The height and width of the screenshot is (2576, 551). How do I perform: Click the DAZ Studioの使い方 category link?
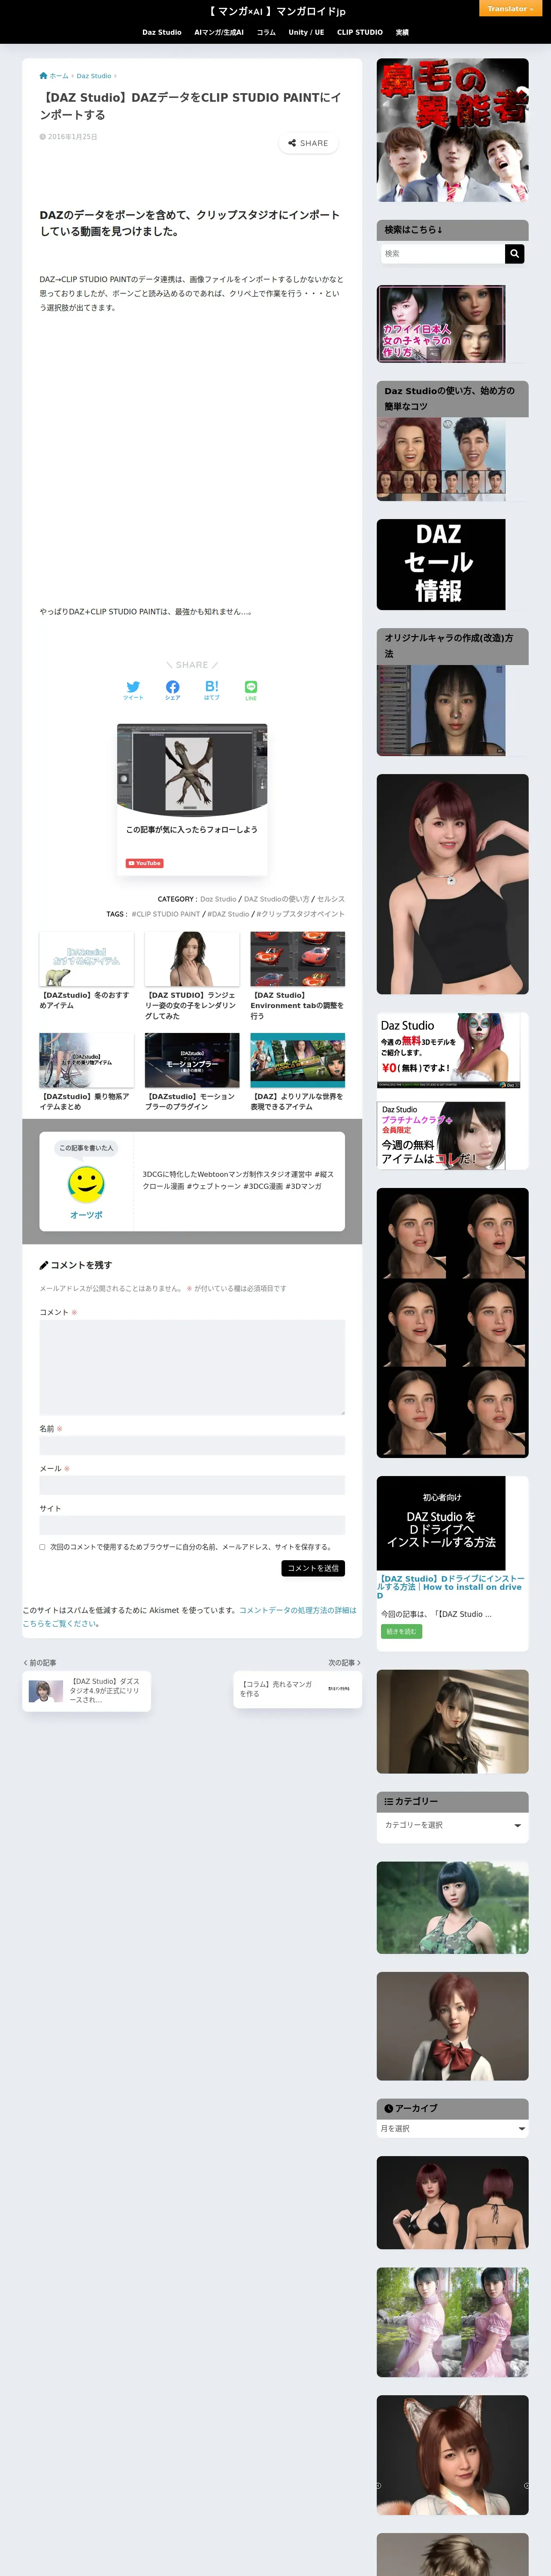tap(277, 899)
